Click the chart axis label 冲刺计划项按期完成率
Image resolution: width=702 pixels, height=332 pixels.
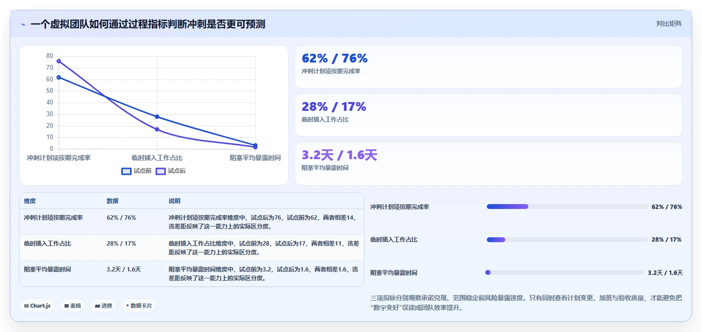(59, 158)
